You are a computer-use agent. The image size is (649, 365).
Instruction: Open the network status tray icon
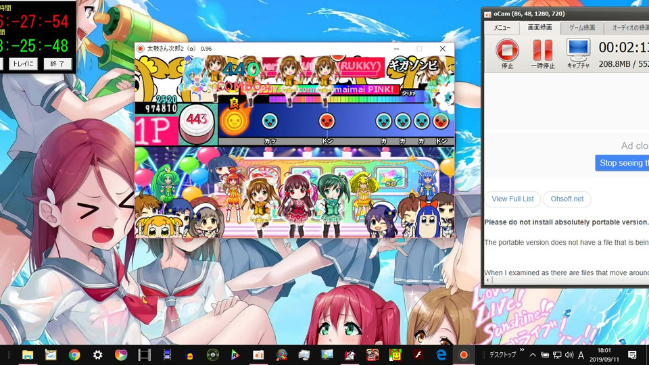557,355
